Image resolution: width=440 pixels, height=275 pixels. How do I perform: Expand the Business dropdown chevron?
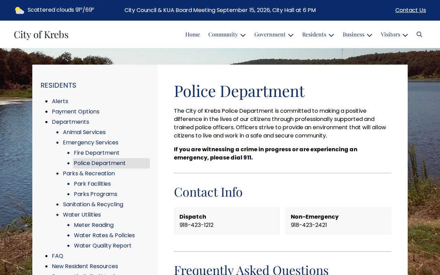point(370,35)
